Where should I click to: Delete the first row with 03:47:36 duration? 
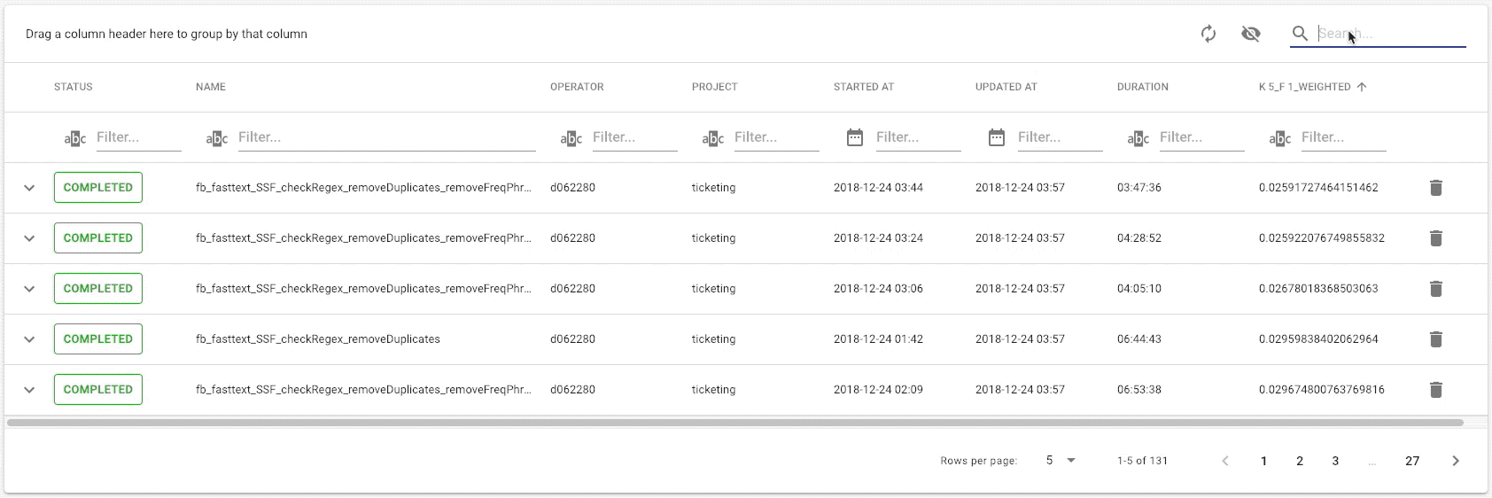1435,188
